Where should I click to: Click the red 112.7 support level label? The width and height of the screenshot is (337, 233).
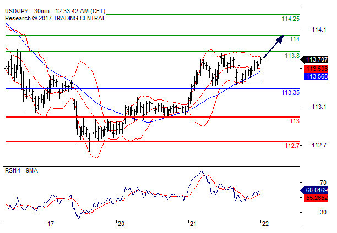click(292, 146)
